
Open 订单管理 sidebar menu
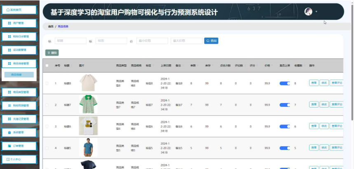pos(19,146)
